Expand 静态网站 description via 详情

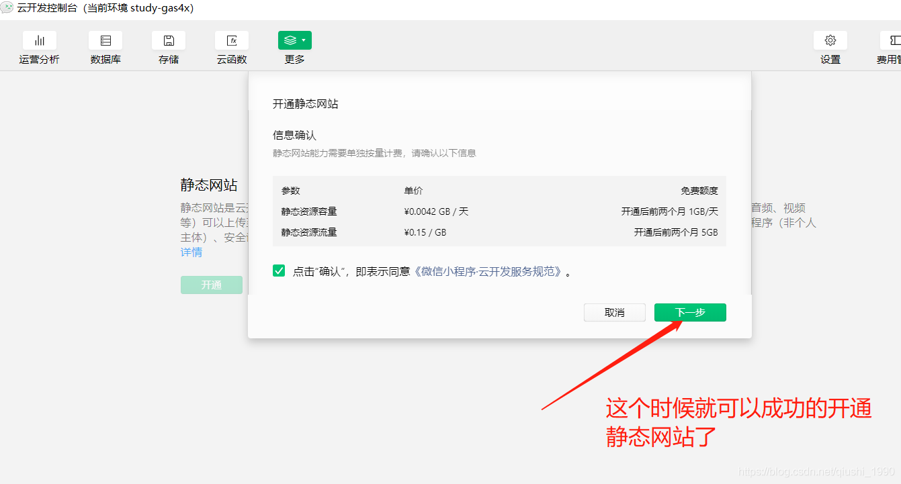[x=191, y=252]
